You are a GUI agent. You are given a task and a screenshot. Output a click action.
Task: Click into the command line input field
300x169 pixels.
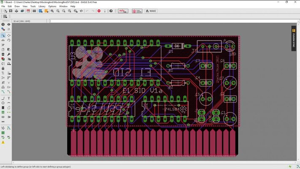tap(169, 21)
